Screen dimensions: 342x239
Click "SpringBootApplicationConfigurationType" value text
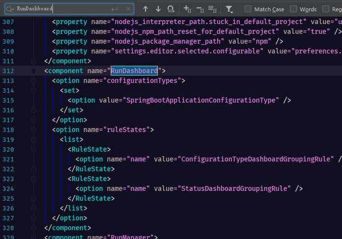click(201, 100)
